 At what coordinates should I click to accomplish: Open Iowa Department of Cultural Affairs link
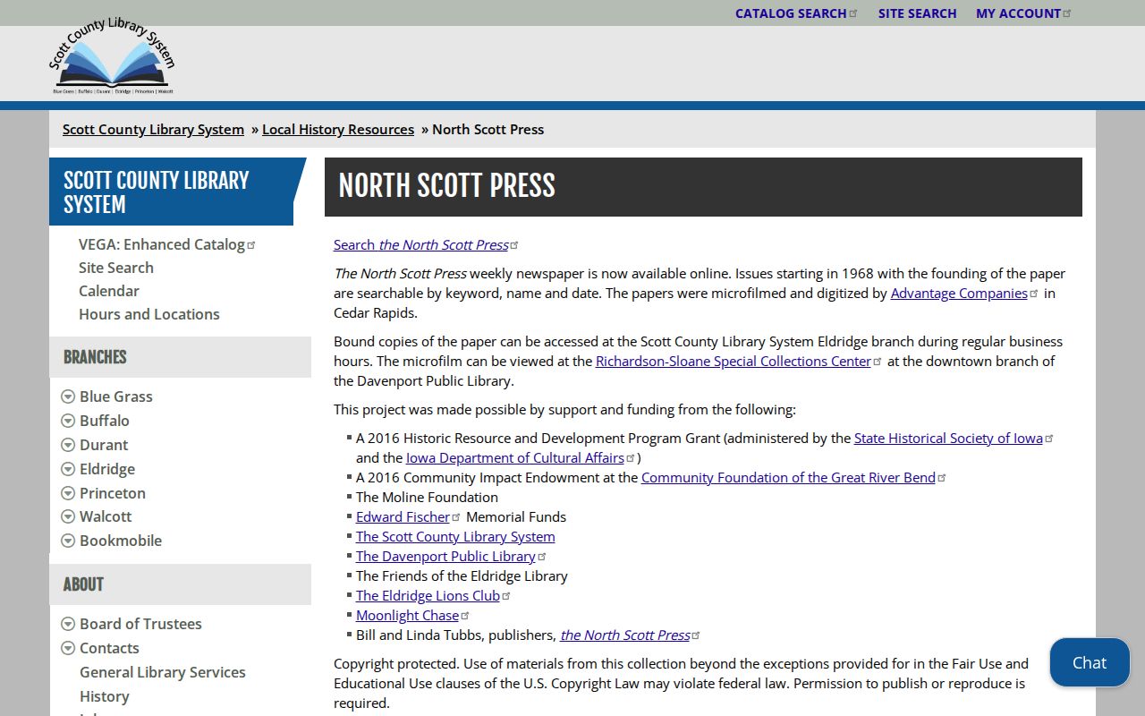pos(520,457)
